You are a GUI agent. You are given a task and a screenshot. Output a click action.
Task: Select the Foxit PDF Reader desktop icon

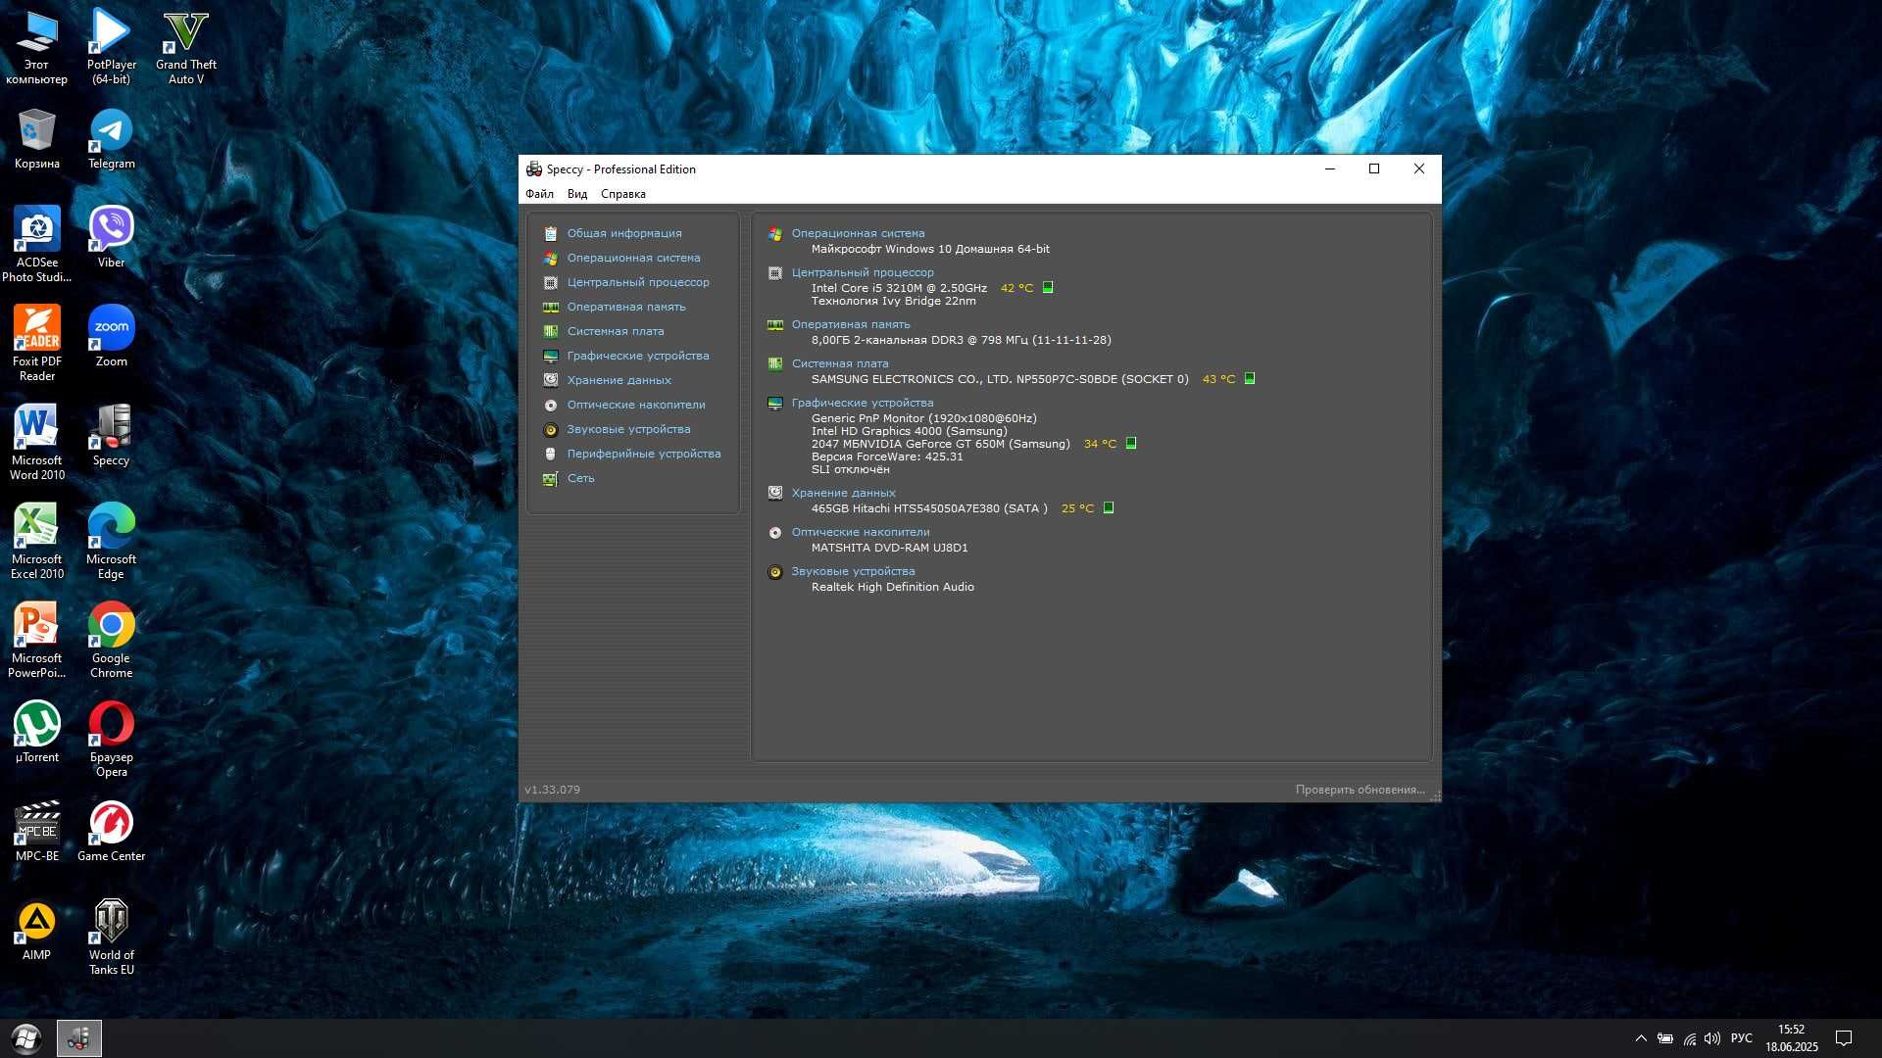click(37, 344)
